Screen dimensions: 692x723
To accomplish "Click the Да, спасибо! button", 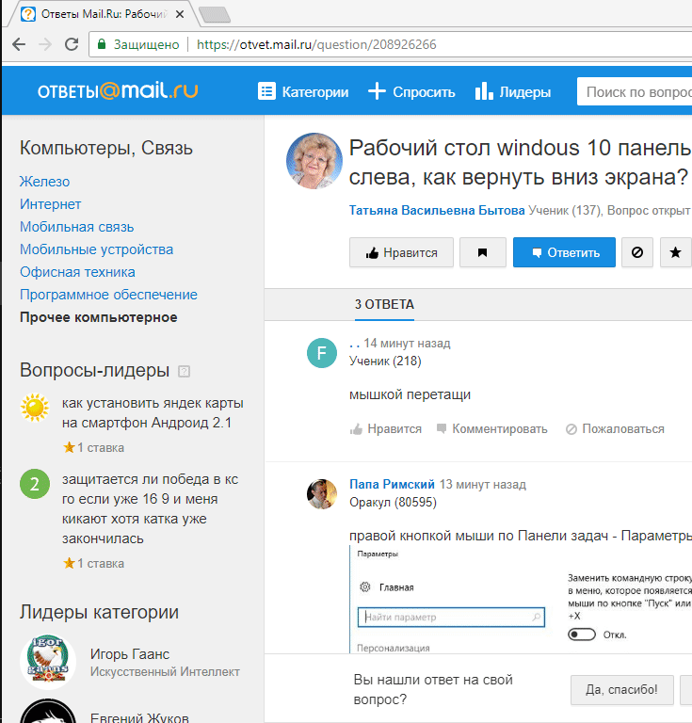I will pyautogui.click(x=621, y=690).
